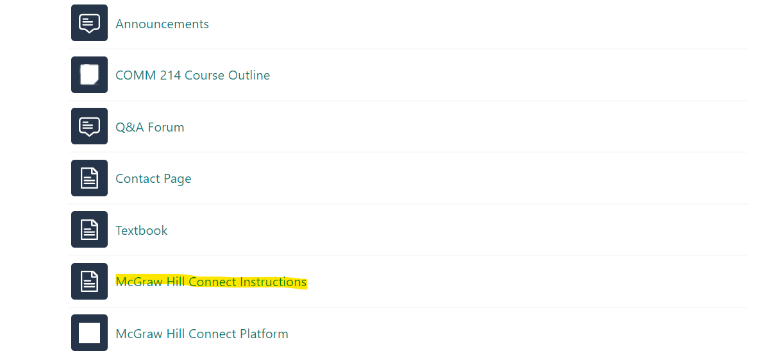Click the McGraw Hill Connect Platform icon
This screenshot has width=770, height=358.
(x=89, y=333)
